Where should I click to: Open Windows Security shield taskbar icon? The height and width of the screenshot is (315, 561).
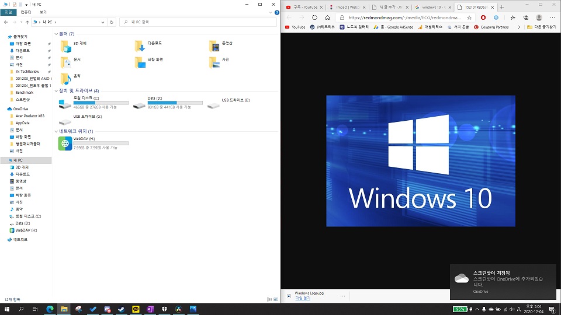click(x=164, y=309)
